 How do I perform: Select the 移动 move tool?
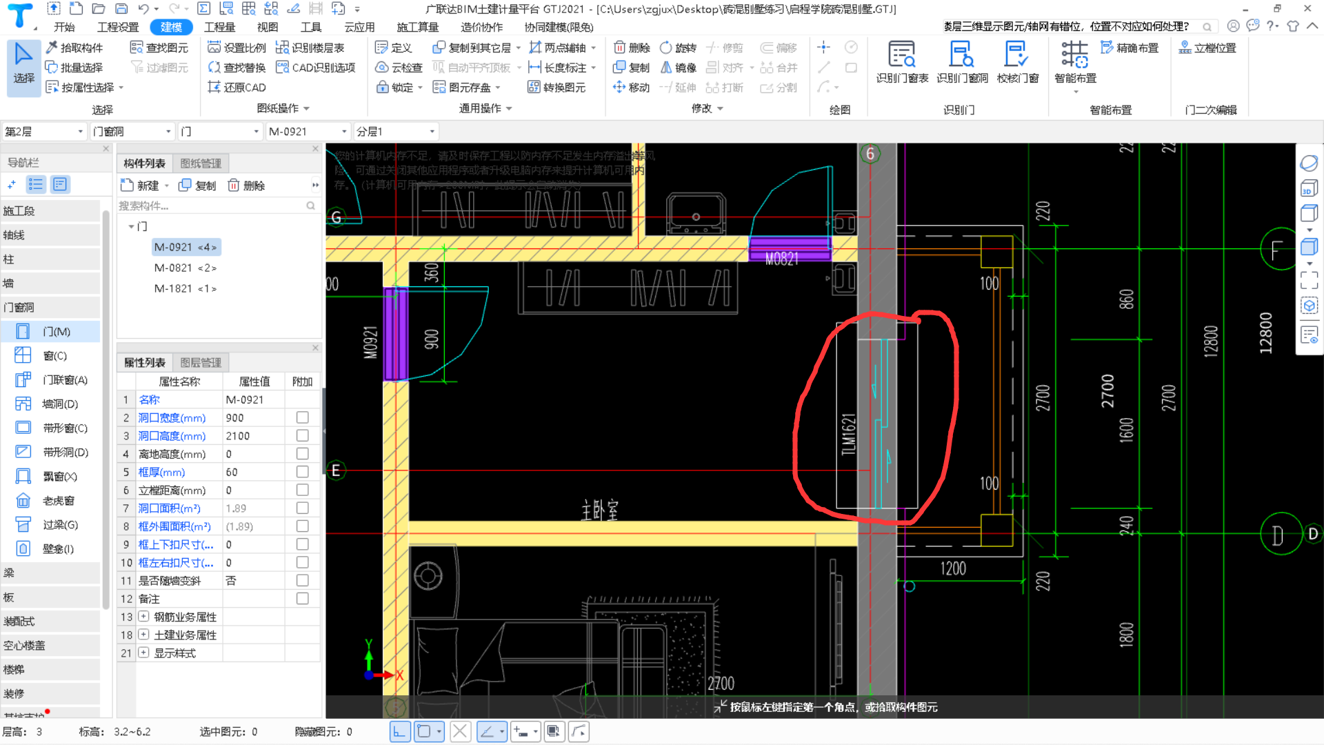[x=632, y=88]
